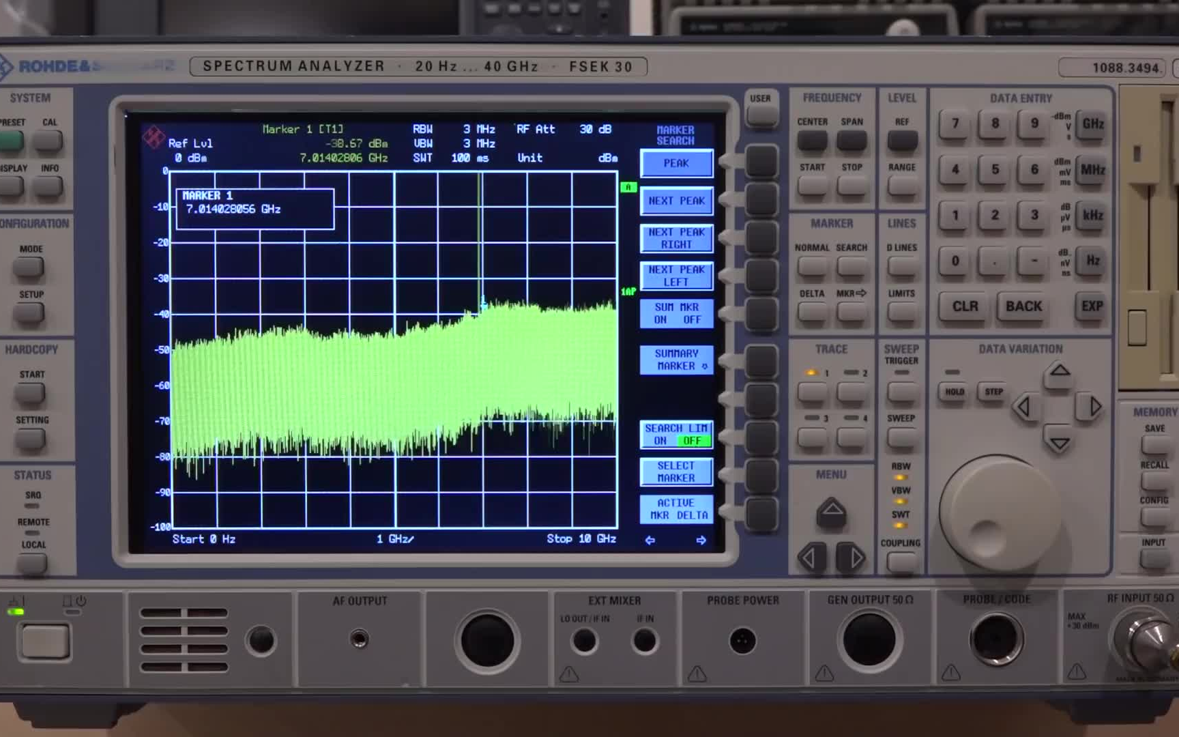
Task: Push the LEVEL REF key
Action: (x=902, y=141)
